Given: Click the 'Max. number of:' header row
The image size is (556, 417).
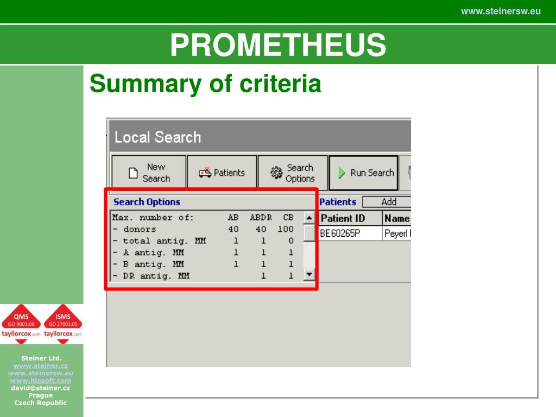Looking at the screenshot, I should click(x=207, y=217).
